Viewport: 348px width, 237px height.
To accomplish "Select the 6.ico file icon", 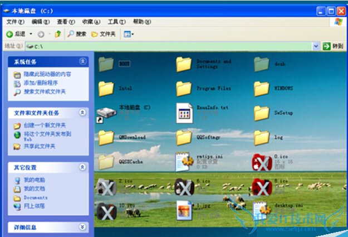I will coord(184,187).
